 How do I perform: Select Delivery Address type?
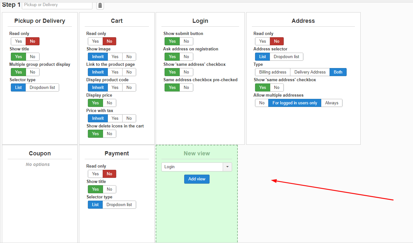click(310, 72)
